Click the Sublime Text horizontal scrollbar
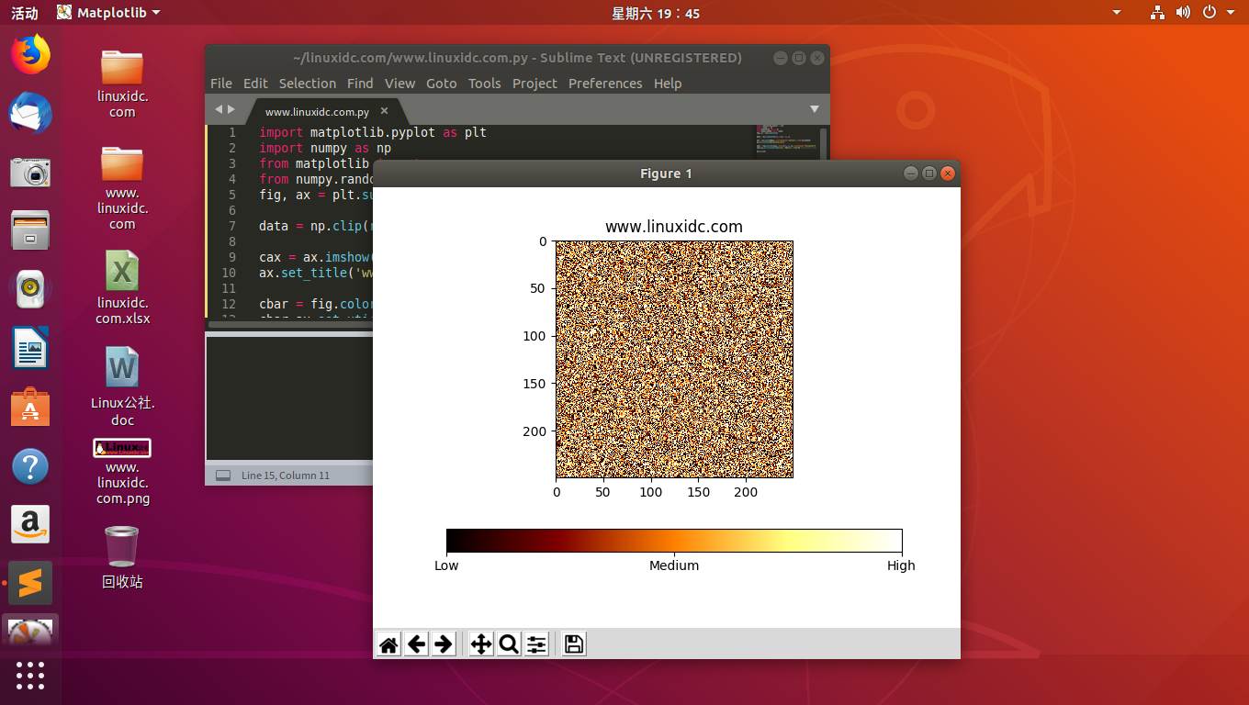This screenshot has height=705, width=1249. 289,324
